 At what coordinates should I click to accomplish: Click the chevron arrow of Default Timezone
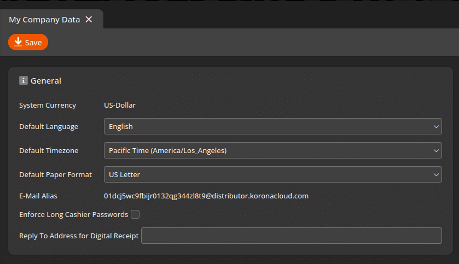(x=436, y=150)
